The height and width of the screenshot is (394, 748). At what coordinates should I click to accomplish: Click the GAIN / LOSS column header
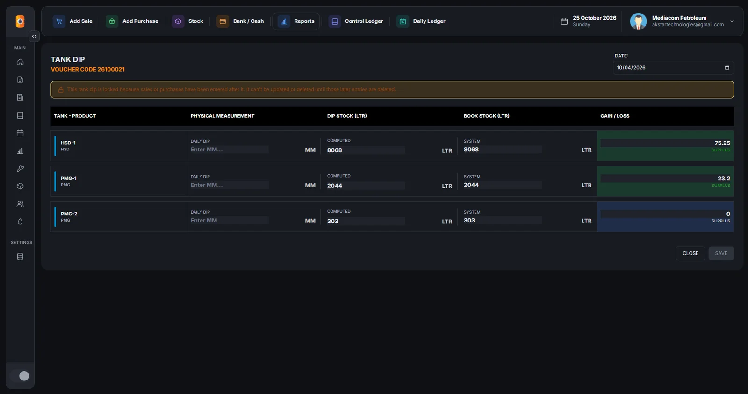click(615, 116)
